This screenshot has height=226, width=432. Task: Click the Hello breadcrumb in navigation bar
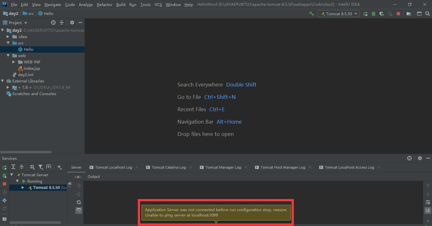pyautogui.click(x=46, y=14)
